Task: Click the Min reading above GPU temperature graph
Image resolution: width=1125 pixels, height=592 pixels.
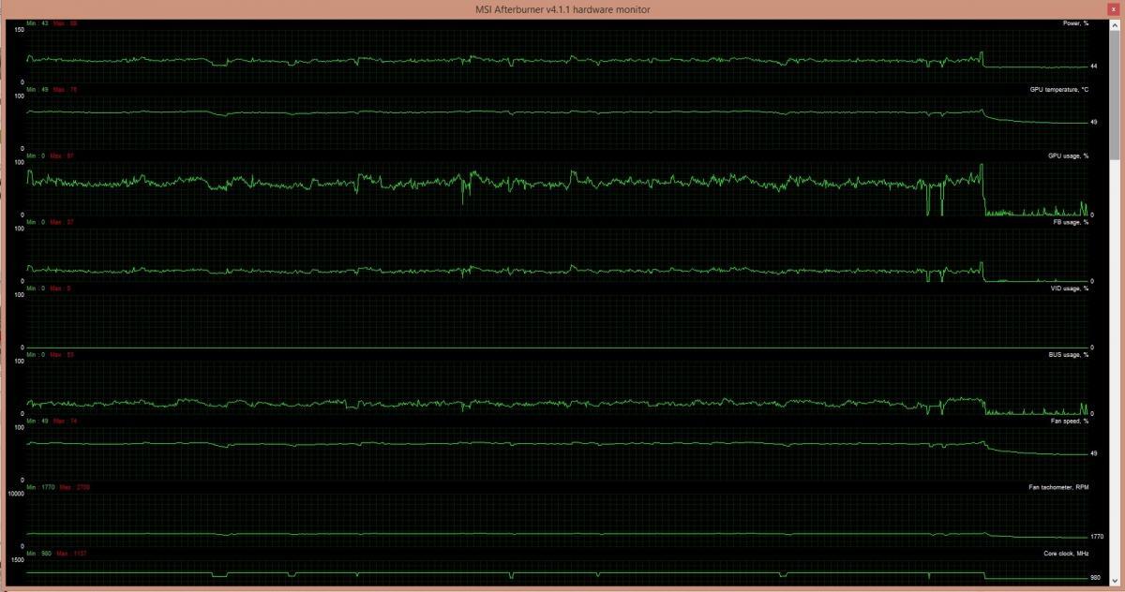Action: 37,90
